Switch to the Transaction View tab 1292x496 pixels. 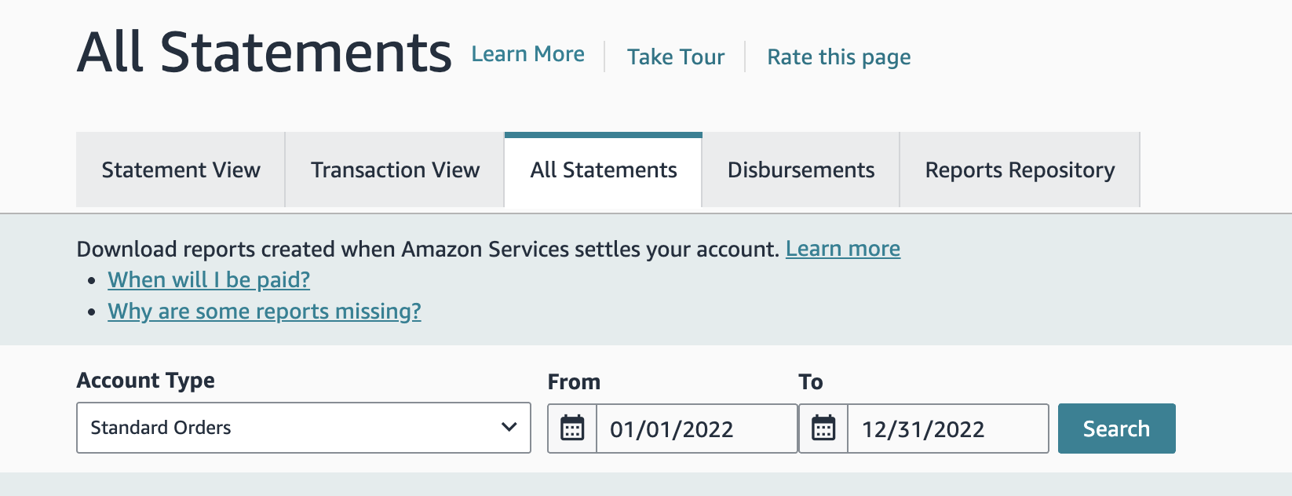[x=395, y=170]
